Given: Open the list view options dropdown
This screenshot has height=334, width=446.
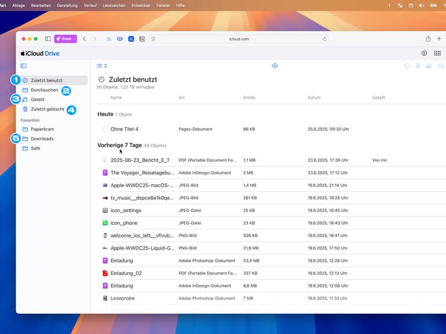Looking at the screenshot, I should (102, 66).
